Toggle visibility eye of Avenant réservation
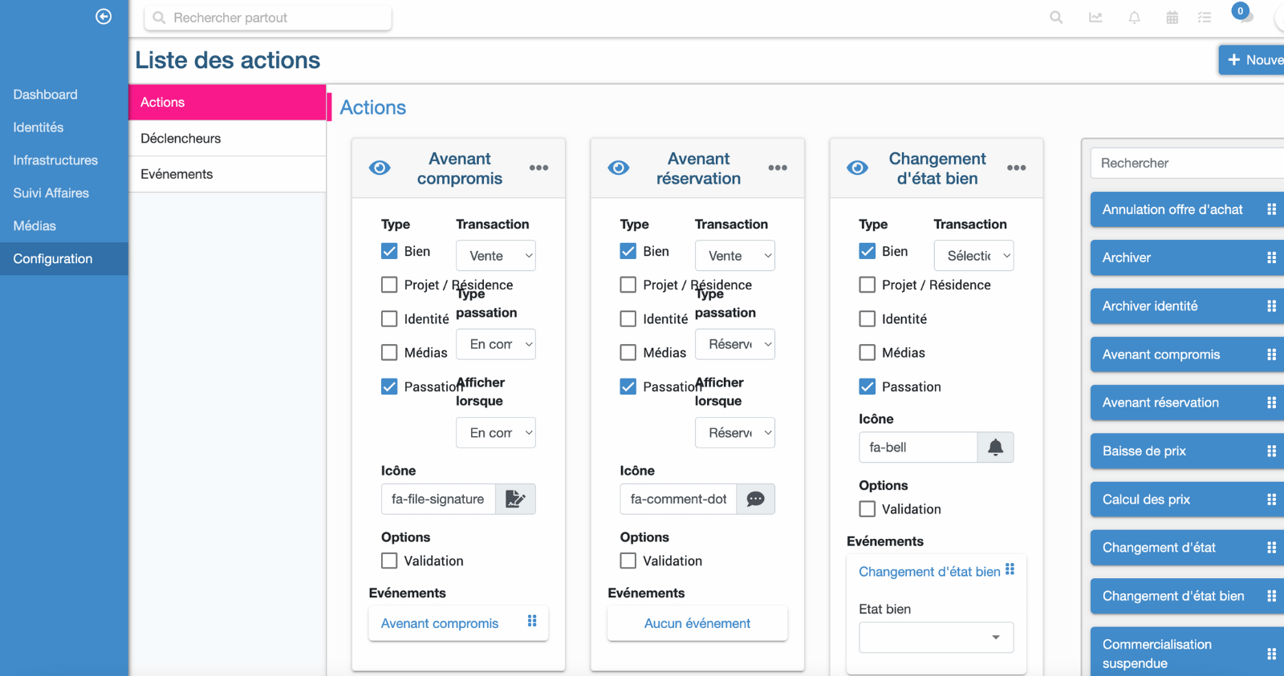 coord(619,168)
